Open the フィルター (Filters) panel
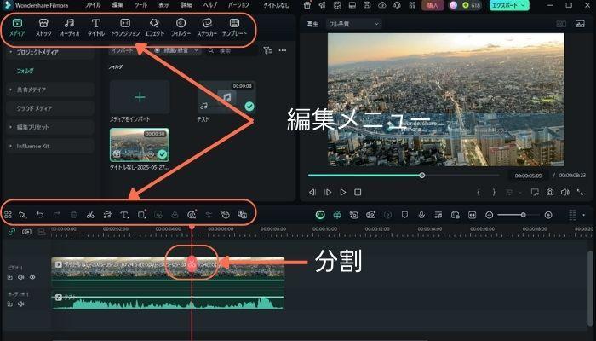The height and width of the screenshot is (341, 596). pyautogui.click(x=181, y=27)
